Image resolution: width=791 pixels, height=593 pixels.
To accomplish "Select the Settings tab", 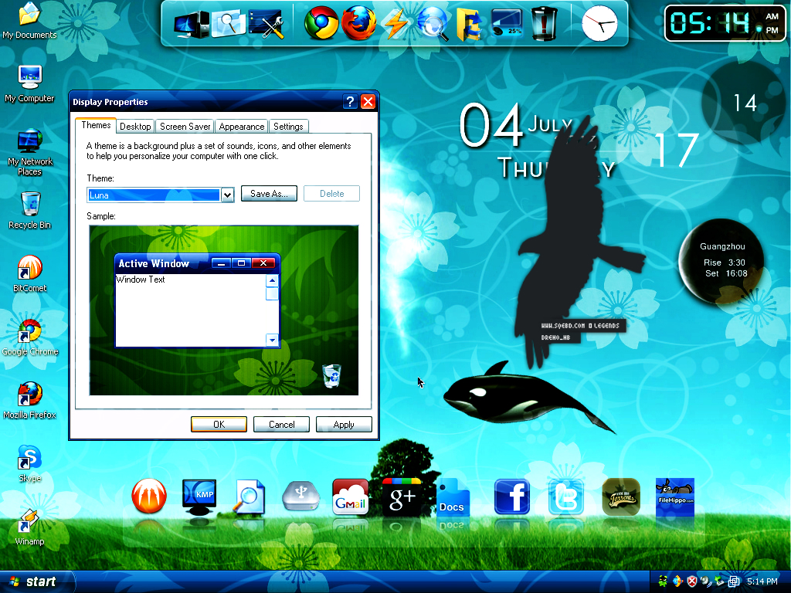I will [x=288, y=127].
